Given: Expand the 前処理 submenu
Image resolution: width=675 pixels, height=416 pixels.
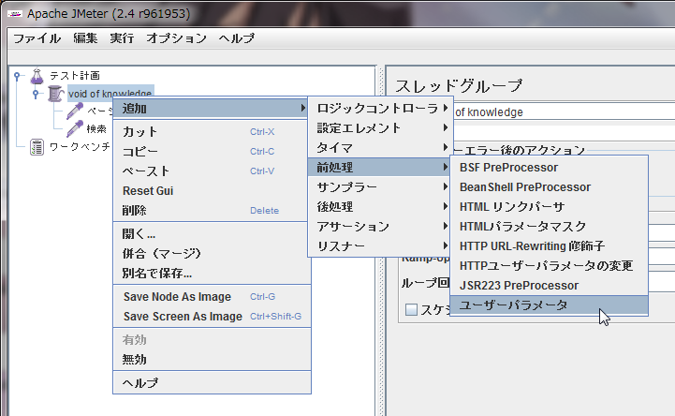Looking at the screenshot, I should pos(380,167).
